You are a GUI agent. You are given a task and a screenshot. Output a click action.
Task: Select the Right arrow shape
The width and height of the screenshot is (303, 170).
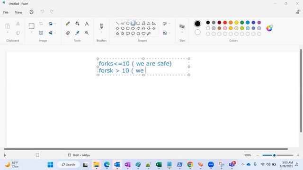pyautogui.click(x=133, y=28)
